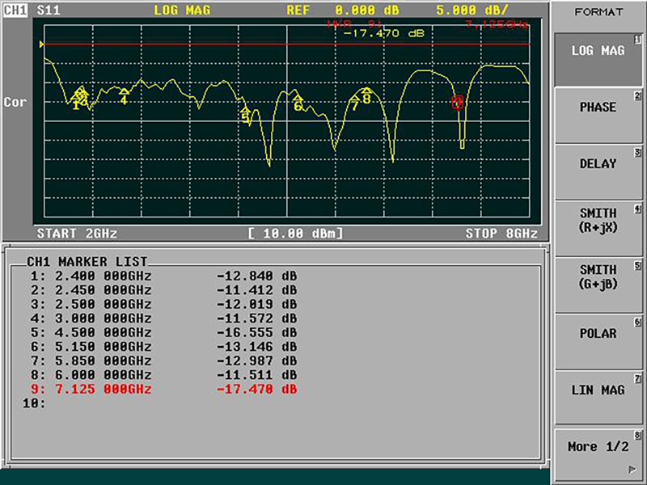647x485 pixels.
Task: Click the REF 0.000 dB value
Action: [x=343, y=10]
